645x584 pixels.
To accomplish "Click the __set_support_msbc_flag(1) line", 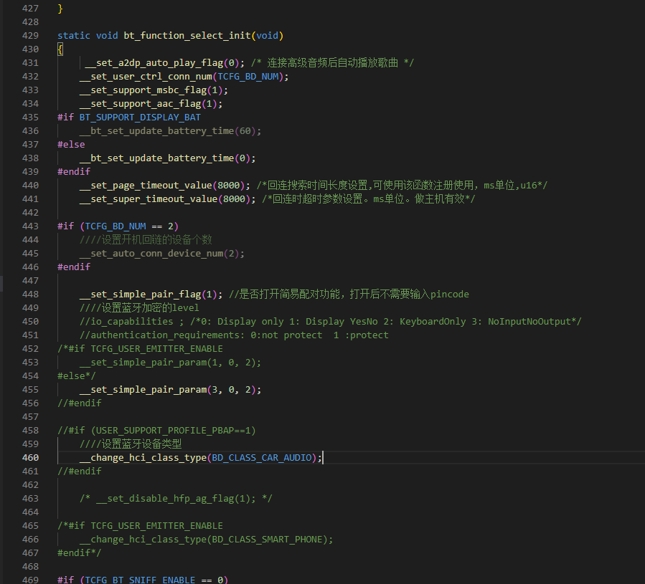I will [154, 90].
